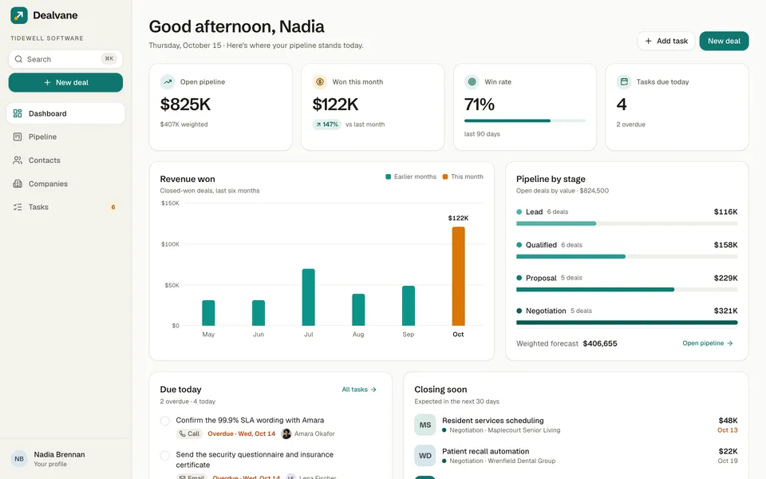
Task: Click the Tasks due today calendar icon
Action: pos(624,81)
